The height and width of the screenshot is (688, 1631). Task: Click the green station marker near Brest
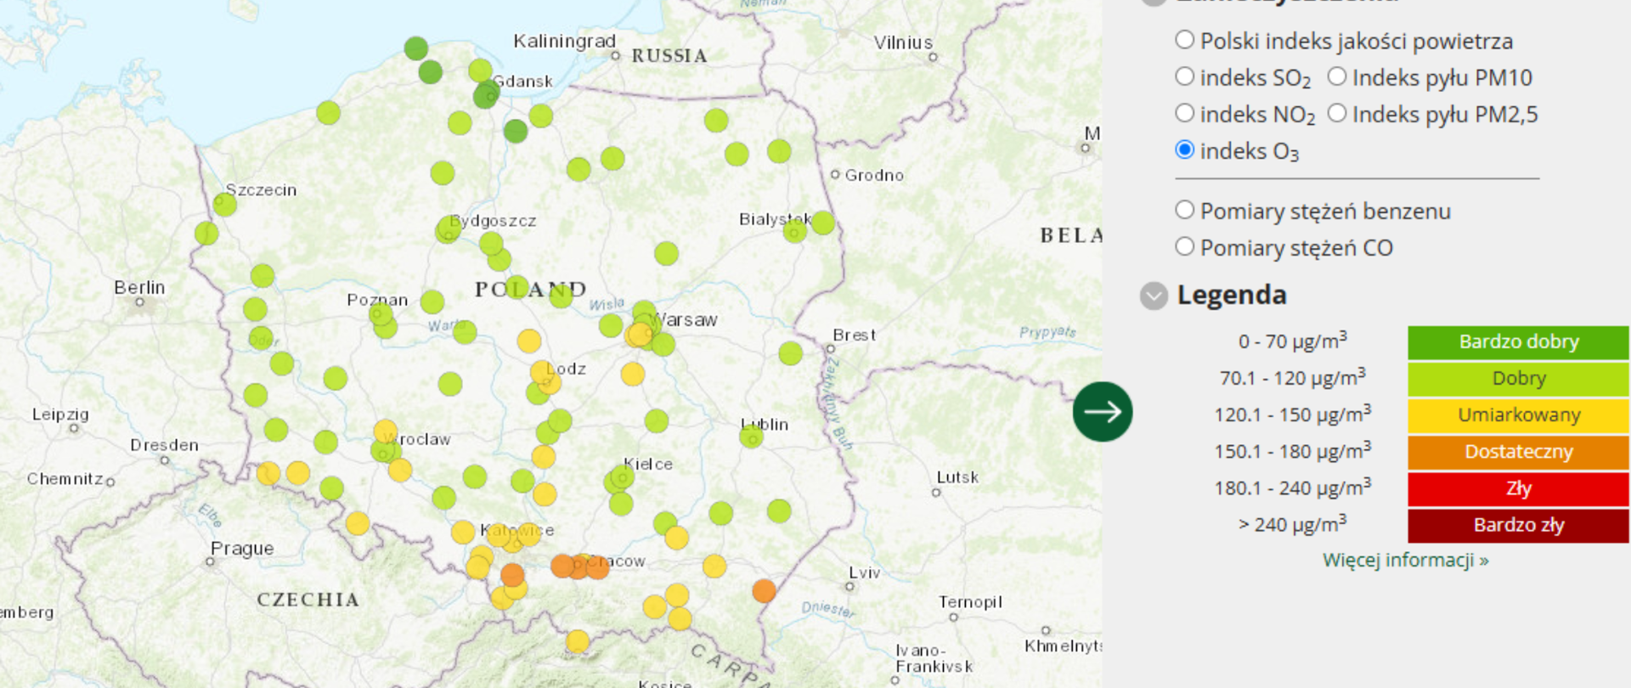790,352
